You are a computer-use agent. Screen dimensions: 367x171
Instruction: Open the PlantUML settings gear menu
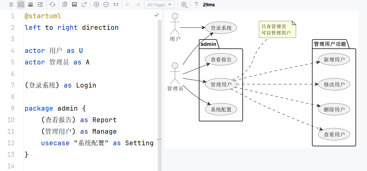click(x=184, y=4)
